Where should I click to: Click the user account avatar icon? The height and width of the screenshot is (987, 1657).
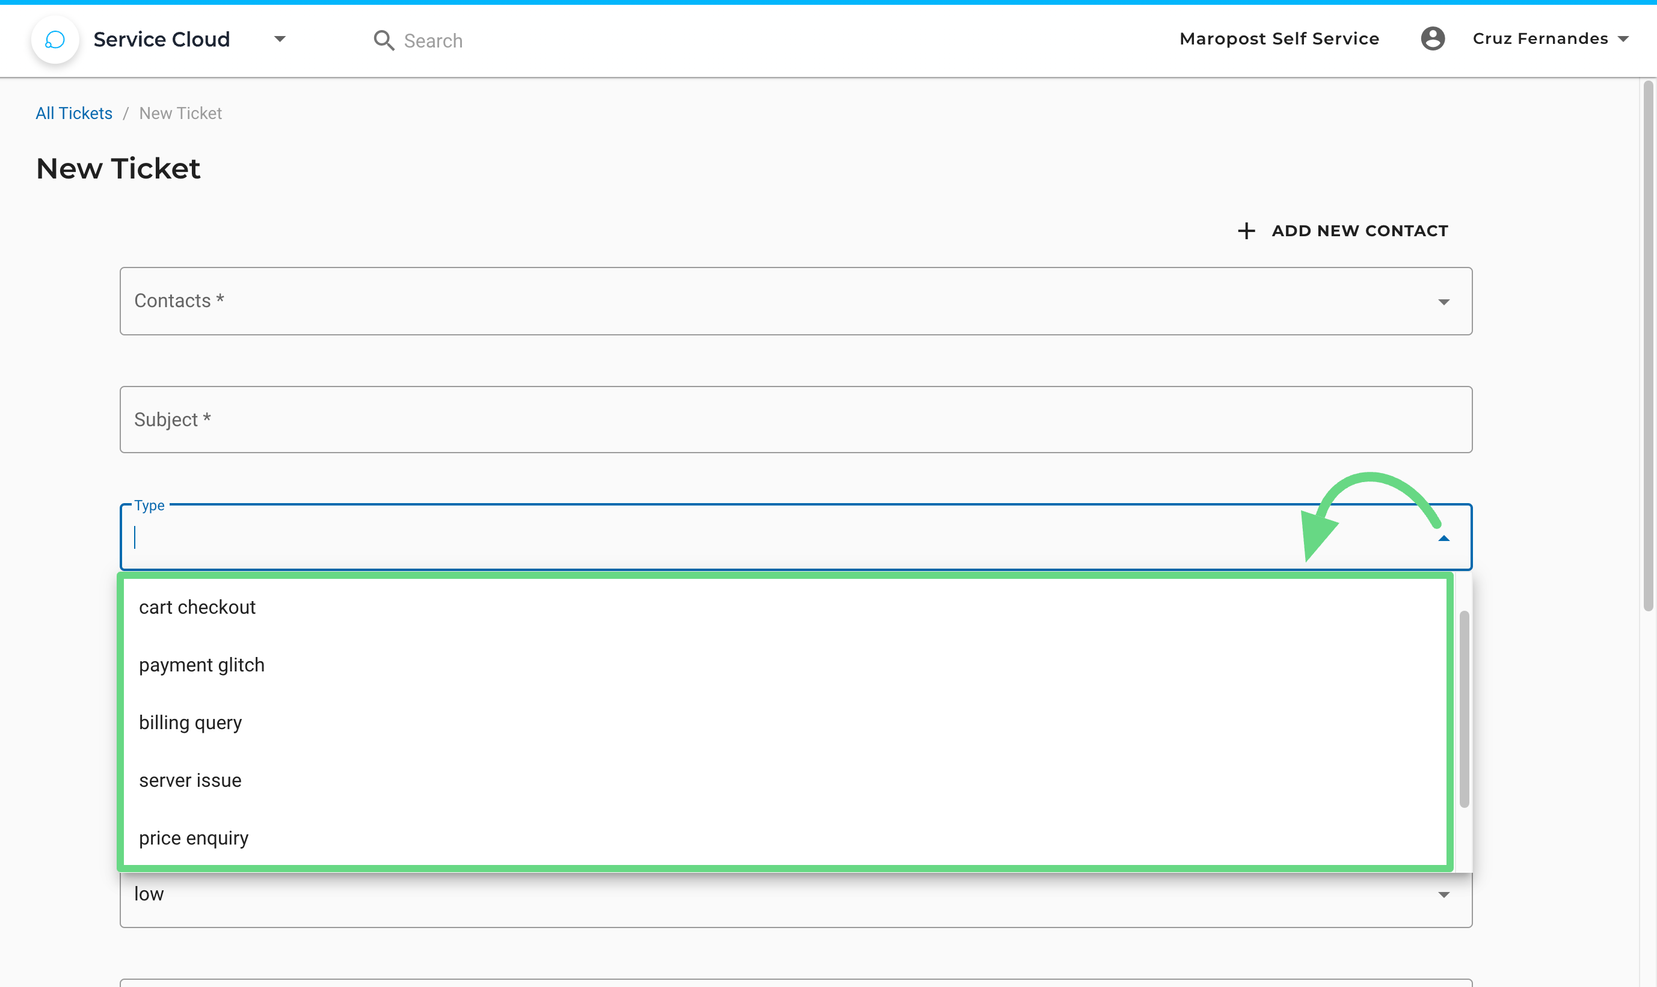tap(1432, 38)
